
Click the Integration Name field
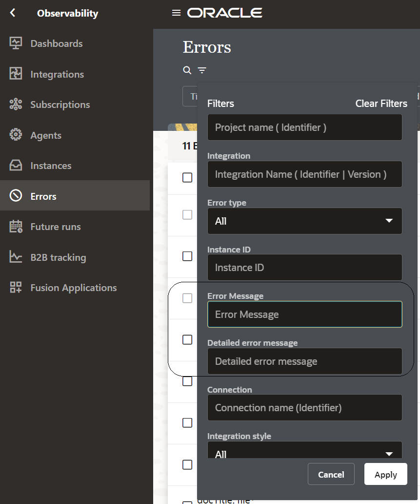305,174
